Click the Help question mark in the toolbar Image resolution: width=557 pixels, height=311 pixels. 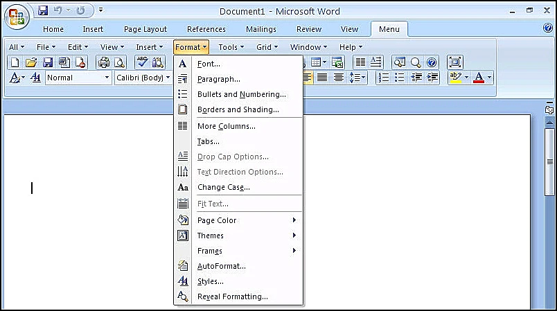432,62
